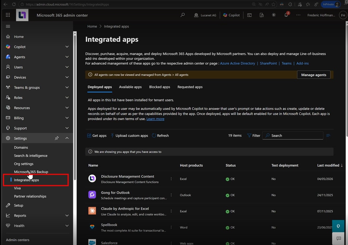Open the feedback chat floating button
The height and width of the screenshot is (245, 348).
[338, 238]
